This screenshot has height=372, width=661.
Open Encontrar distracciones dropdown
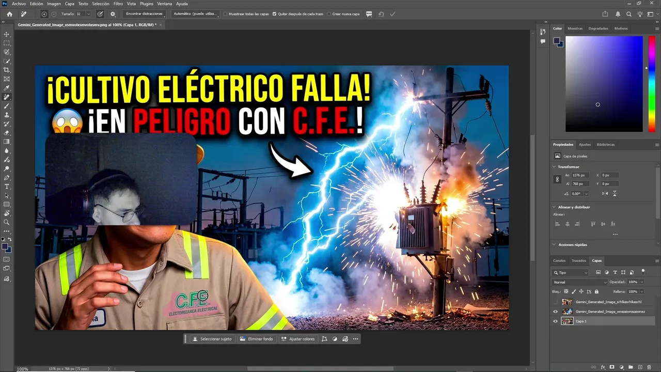144,14
